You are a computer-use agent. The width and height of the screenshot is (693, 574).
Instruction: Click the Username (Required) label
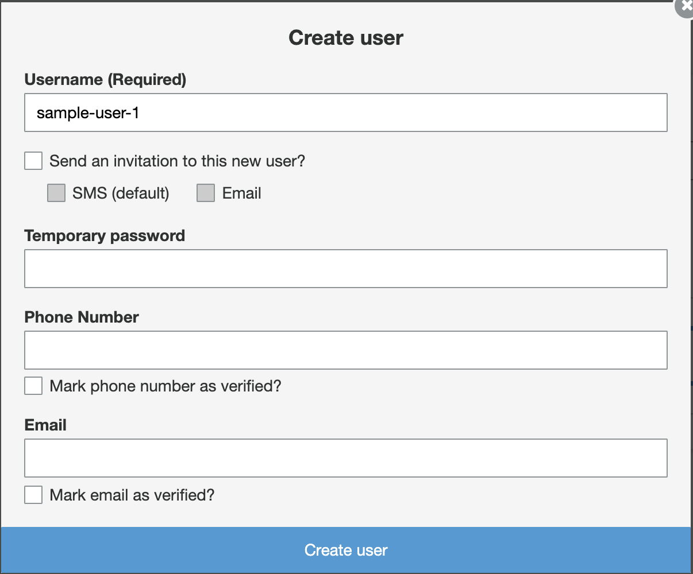[105, 80]
